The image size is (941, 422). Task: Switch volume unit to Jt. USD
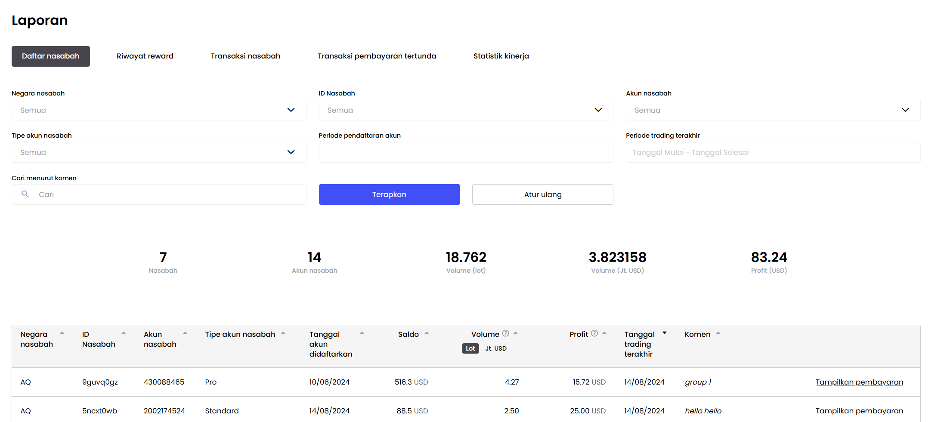click(x=496, y=348)
